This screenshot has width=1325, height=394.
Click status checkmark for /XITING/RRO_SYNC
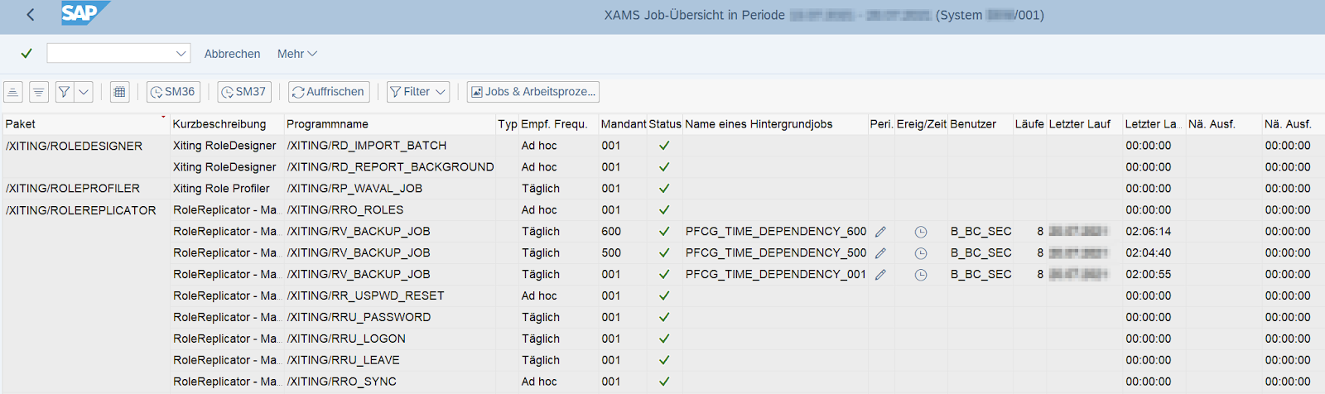click(x=664, y=382)
